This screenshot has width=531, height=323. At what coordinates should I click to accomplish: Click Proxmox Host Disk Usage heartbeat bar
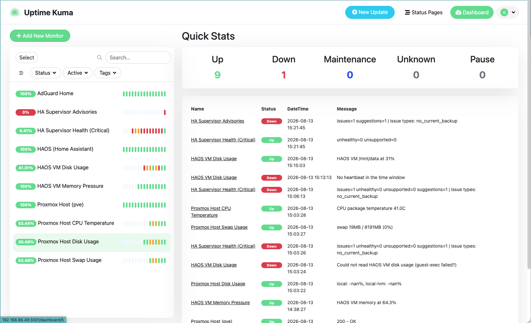[x=144, y=242]
